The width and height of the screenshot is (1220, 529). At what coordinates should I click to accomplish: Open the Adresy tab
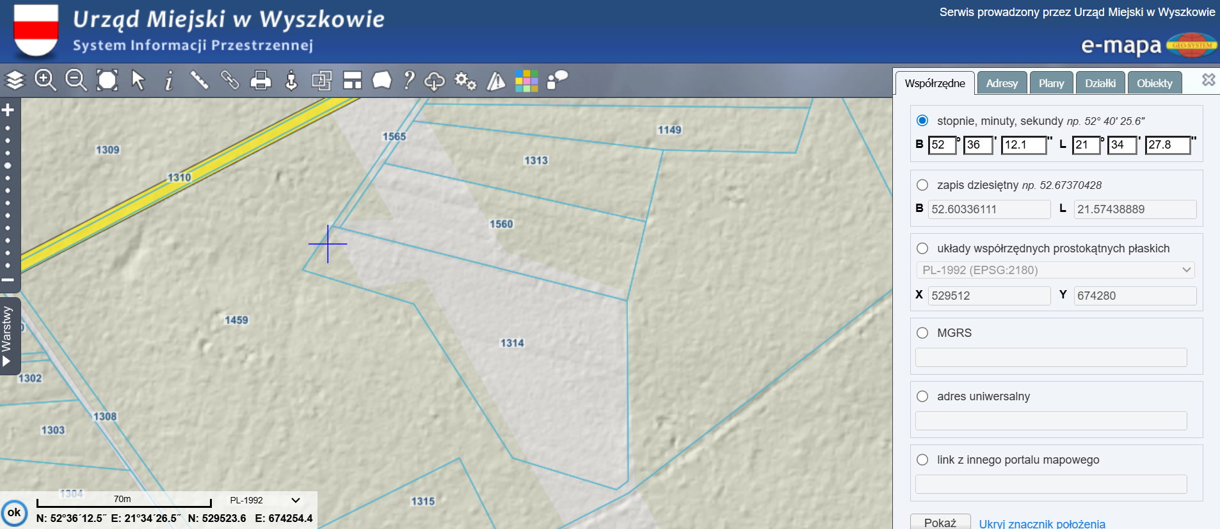point(1002,83)
